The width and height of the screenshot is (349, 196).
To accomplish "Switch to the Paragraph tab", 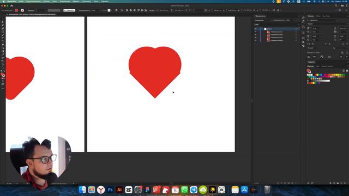I will [x=318, y=16].
